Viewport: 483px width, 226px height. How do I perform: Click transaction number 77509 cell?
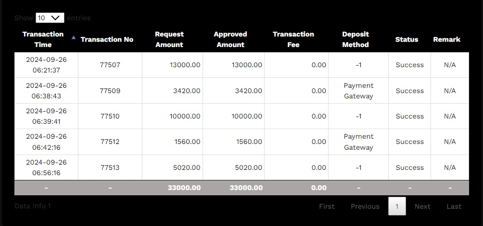(x=110, y=91)
